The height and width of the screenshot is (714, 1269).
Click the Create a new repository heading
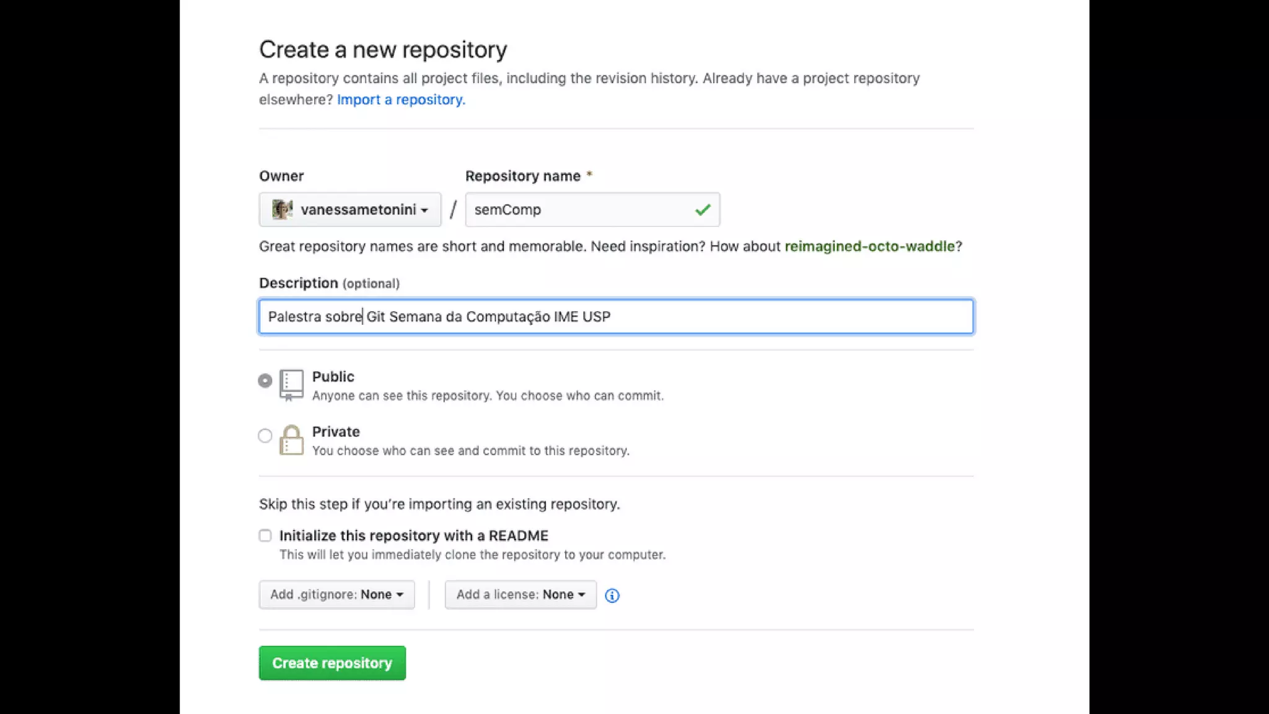[x=383, y=50]
